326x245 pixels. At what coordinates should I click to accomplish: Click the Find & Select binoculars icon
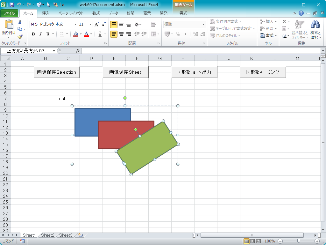(315, 25)
